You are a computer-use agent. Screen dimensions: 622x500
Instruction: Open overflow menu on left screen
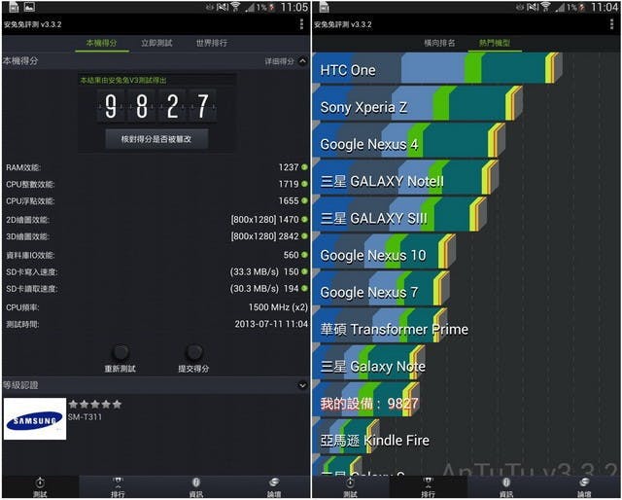coord(302,23)
